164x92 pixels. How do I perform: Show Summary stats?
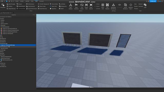(141, 6)
